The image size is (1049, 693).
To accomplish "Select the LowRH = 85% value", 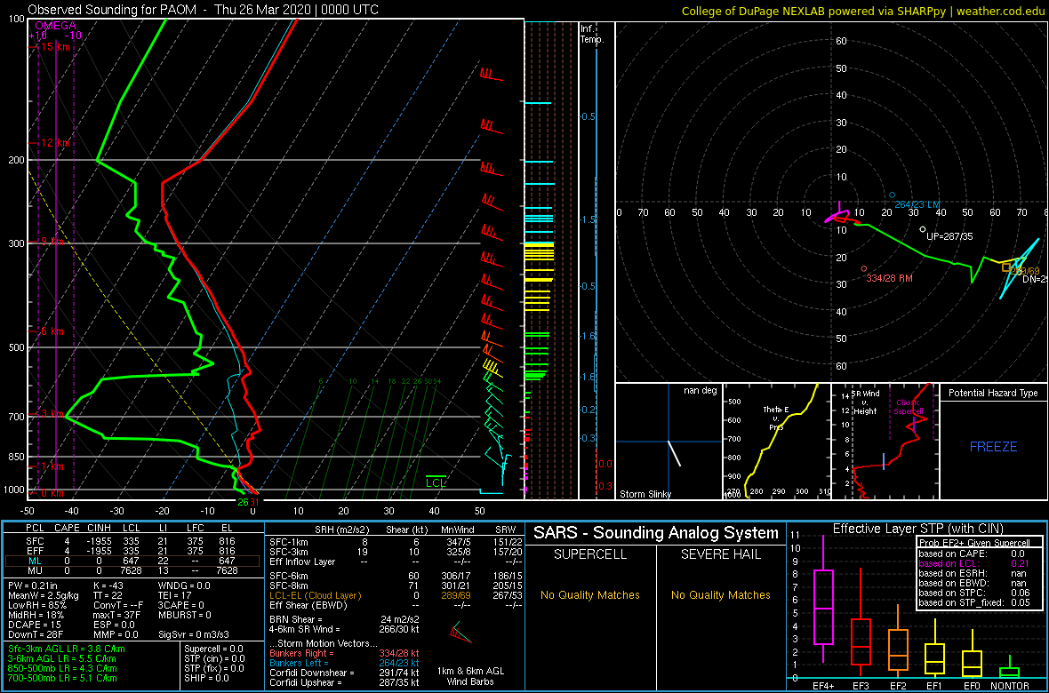I will [x=36, y=607].
